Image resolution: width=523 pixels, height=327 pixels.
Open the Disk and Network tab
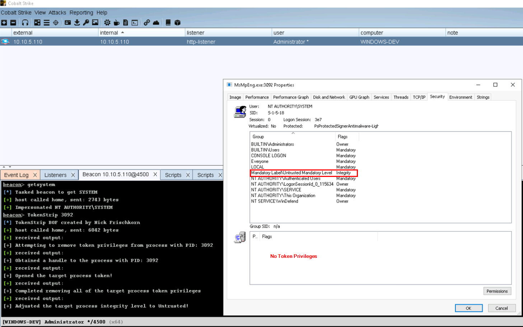[x=329, y=97]
